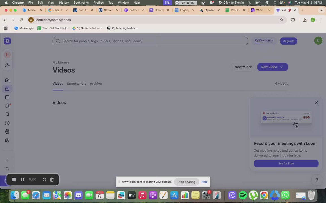This screenshot has height=203, width=326.
Task: Open the apps grid in bookmarks bar
Action: (6, 28)
